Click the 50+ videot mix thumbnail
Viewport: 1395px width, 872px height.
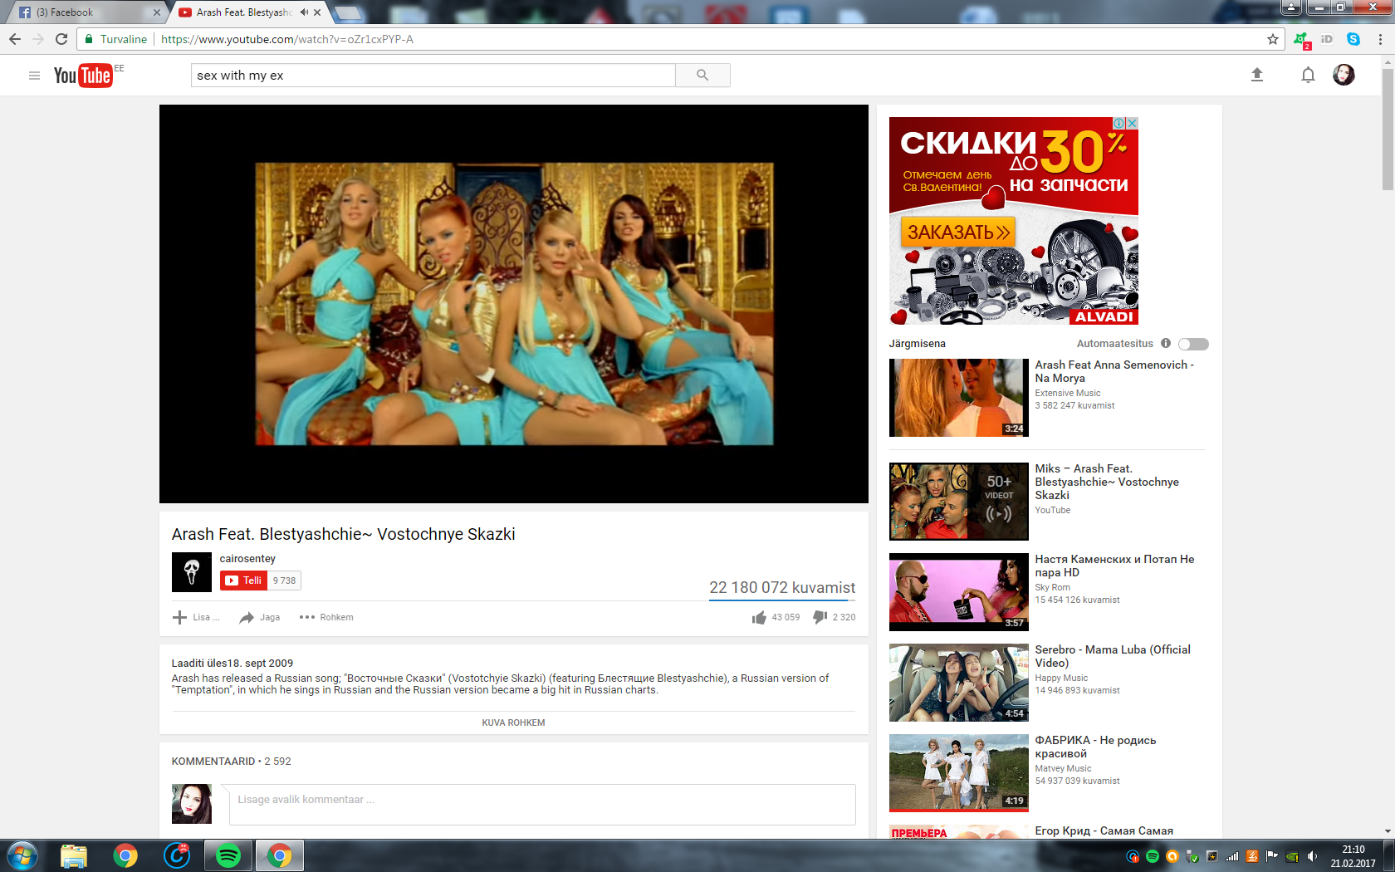pyautogui.click(x=958, y=502)
